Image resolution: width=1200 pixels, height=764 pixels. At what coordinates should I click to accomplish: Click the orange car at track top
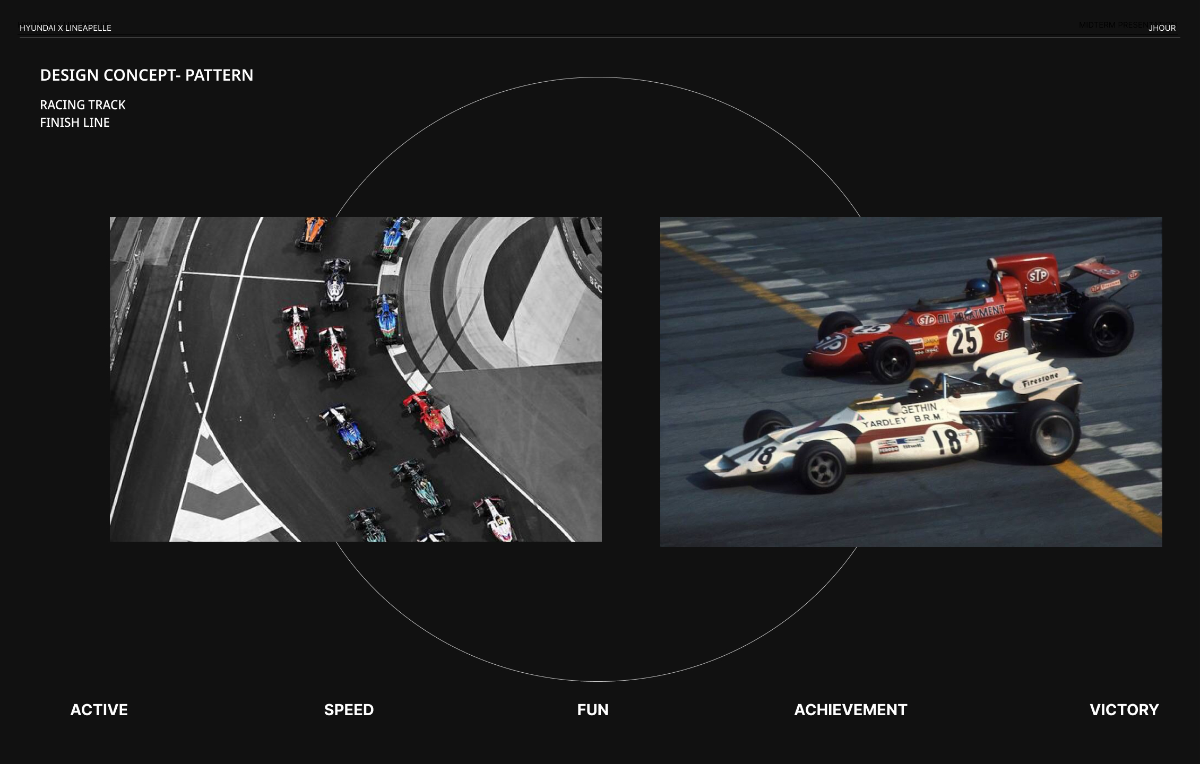tap(312, 232)
